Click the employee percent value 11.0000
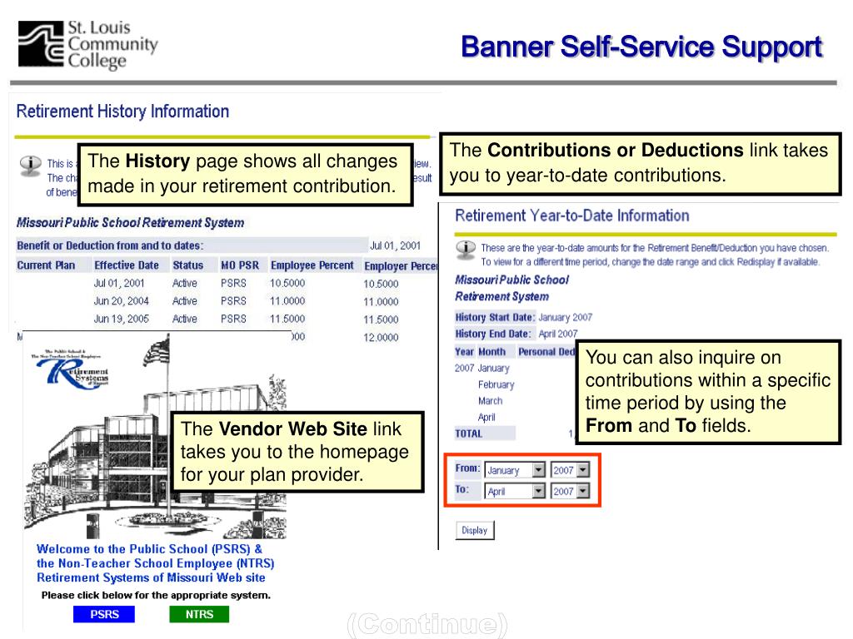853x639 pixels. click(x=287, y=301)
